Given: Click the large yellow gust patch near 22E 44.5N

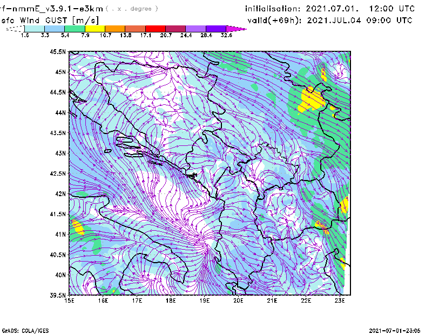Looking at the screenshot, I should (x=312, y=100).
